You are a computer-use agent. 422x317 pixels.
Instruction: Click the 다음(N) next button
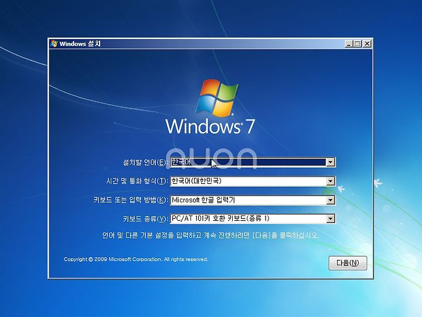(x=348, y=263)
